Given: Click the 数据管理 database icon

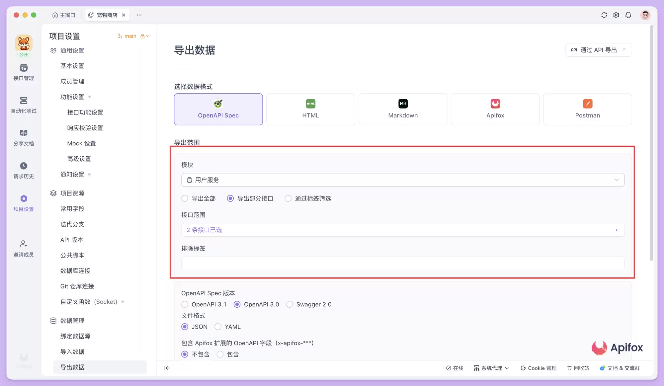Looking at the screenshot, I should click(x=53, y=321).
